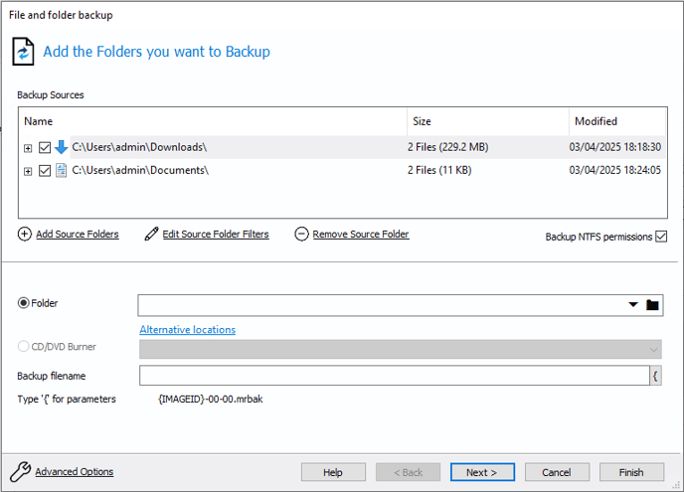The height and width of the screenshot is (492, 684).
Task: Click the wrench Advanced Options icon
Action: pyautogui.click(x=21, y=471)
